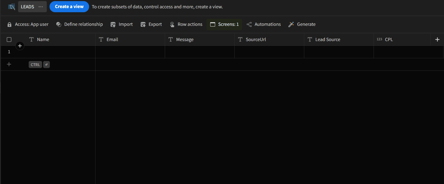Click the text type icon in SourceUrl column
The image size is (444, 184).
point(240,39)
